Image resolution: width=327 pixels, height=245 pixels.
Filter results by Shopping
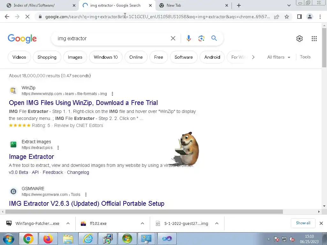47,57
